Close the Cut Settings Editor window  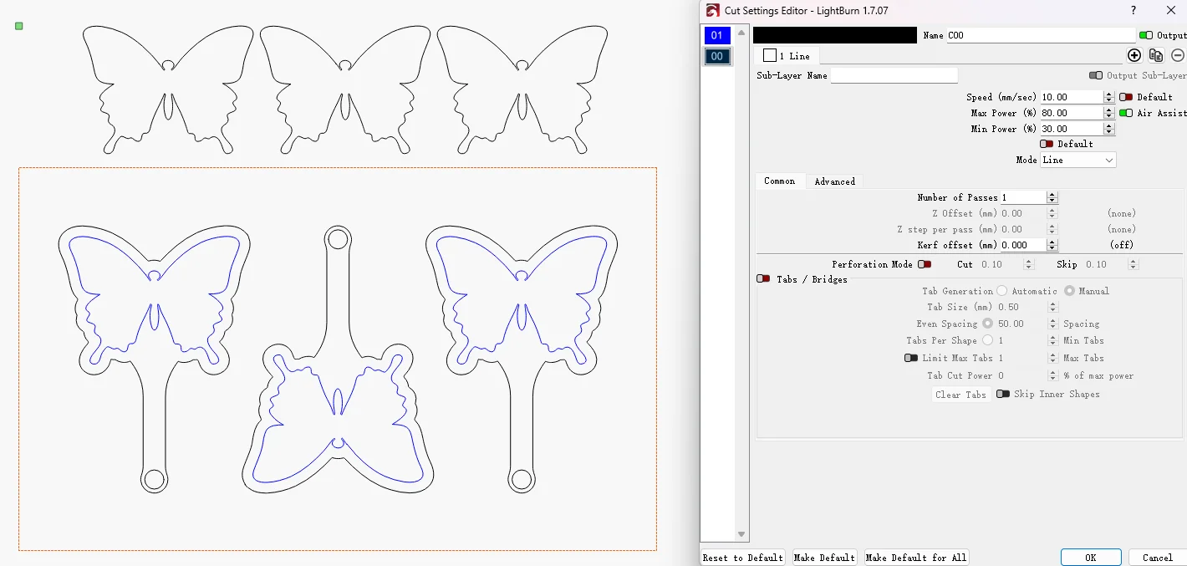[x=1171, y=10]
